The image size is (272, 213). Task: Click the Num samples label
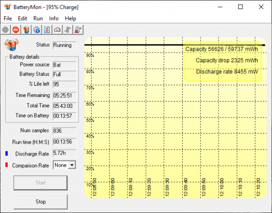click(34, 131)
